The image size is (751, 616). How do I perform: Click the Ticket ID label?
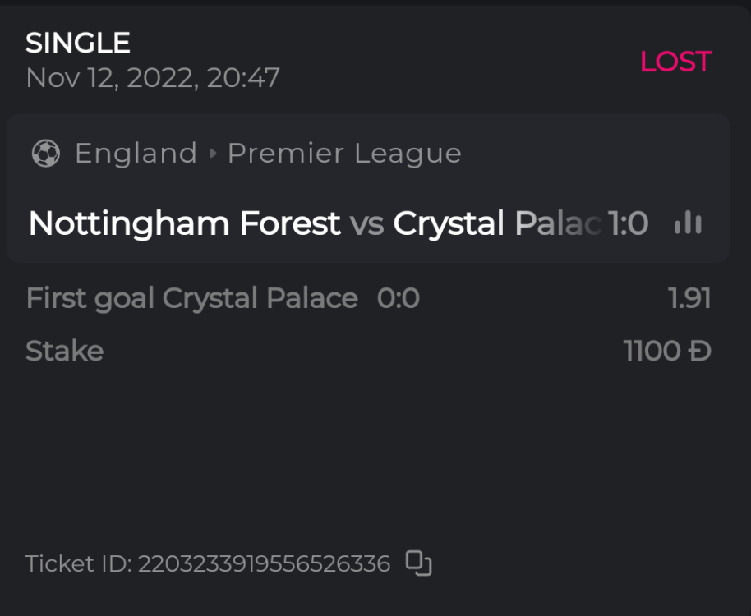(79, 564)
